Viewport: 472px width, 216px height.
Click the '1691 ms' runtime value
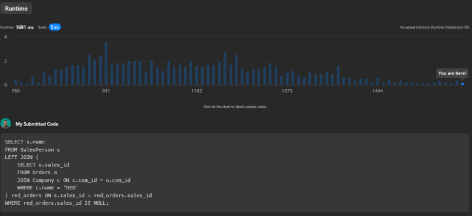pos(25,27)
